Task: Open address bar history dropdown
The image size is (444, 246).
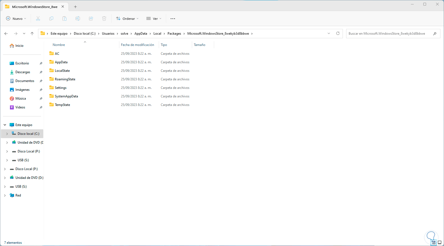Action: pos(329,34)
